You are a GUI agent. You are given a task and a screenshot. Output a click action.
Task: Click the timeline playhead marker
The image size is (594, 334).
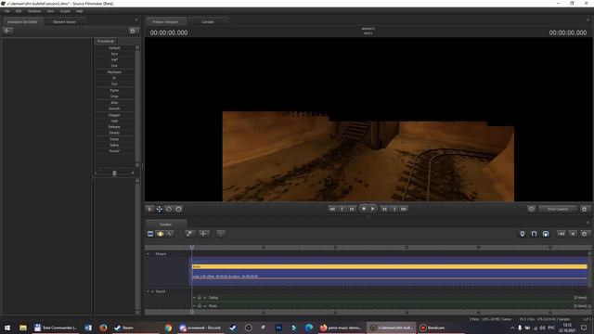(192, 248)
